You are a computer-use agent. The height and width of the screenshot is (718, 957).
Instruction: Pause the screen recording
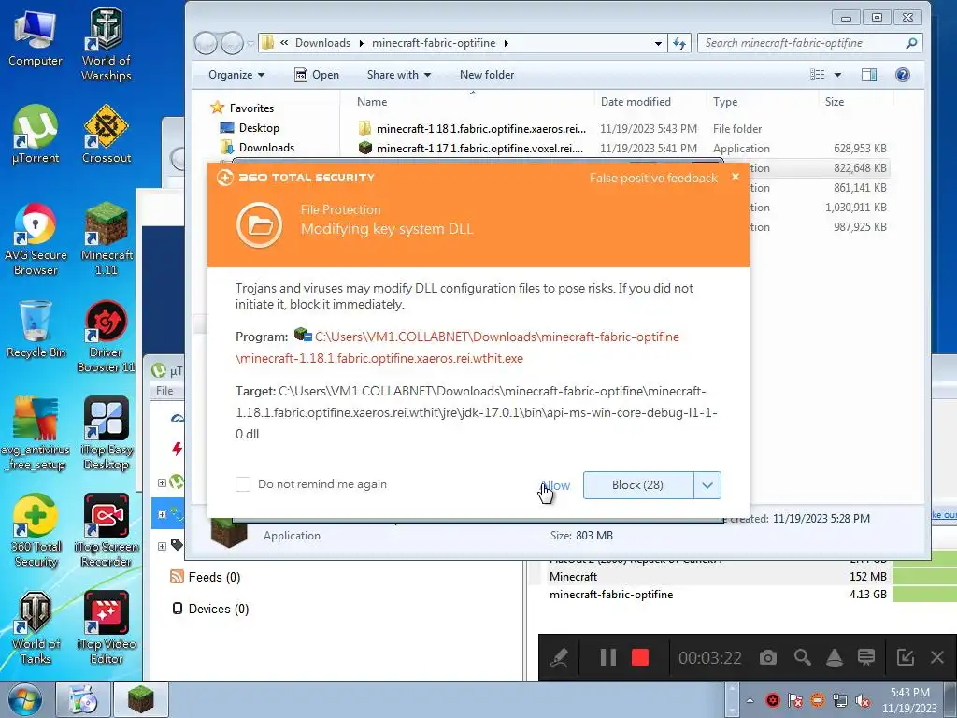(607, 657)
